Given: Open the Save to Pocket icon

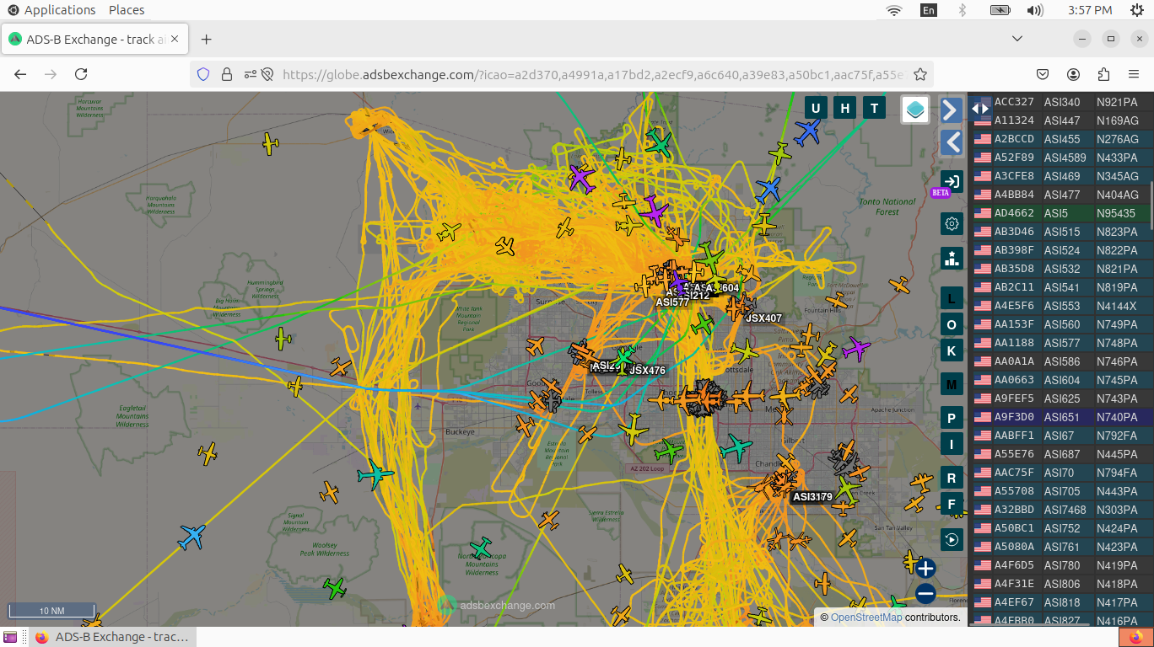Looking at the screenshot, I should (x=1043, y=74).
